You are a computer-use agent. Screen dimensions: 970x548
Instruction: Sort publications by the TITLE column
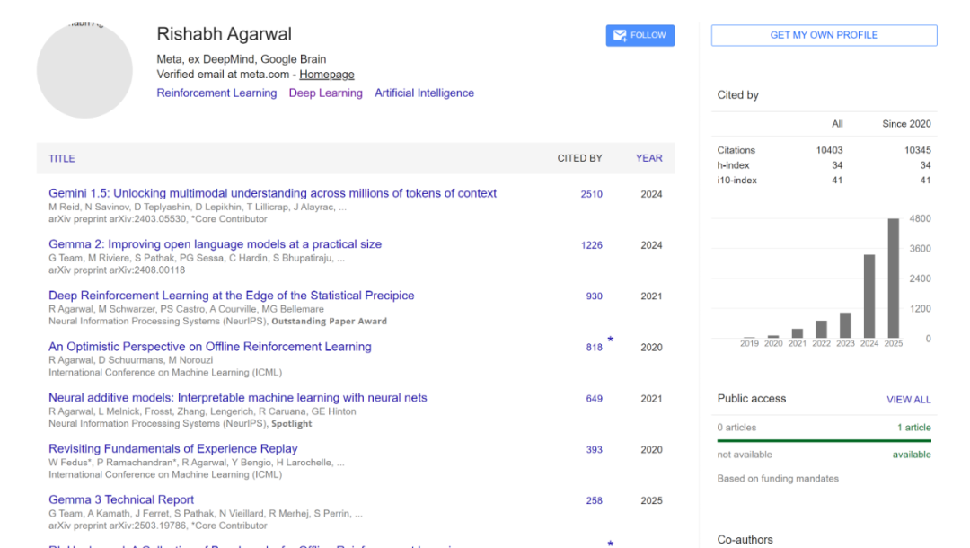point(61,158)
